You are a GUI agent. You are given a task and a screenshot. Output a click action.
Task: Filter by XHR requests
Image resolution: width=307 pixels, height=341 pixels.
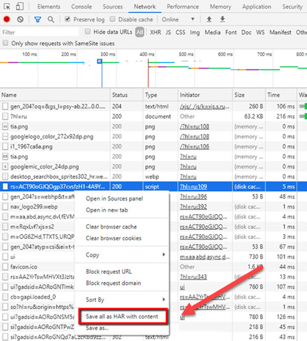156,32
